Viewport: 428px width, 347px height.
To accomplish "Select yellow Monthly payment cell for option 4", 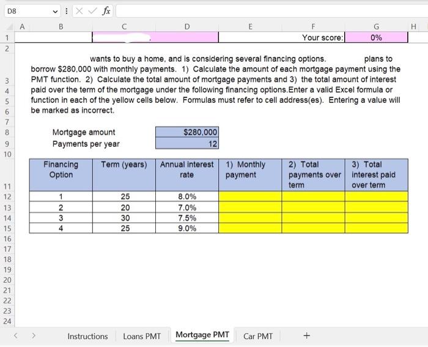I will pos(250,228).
